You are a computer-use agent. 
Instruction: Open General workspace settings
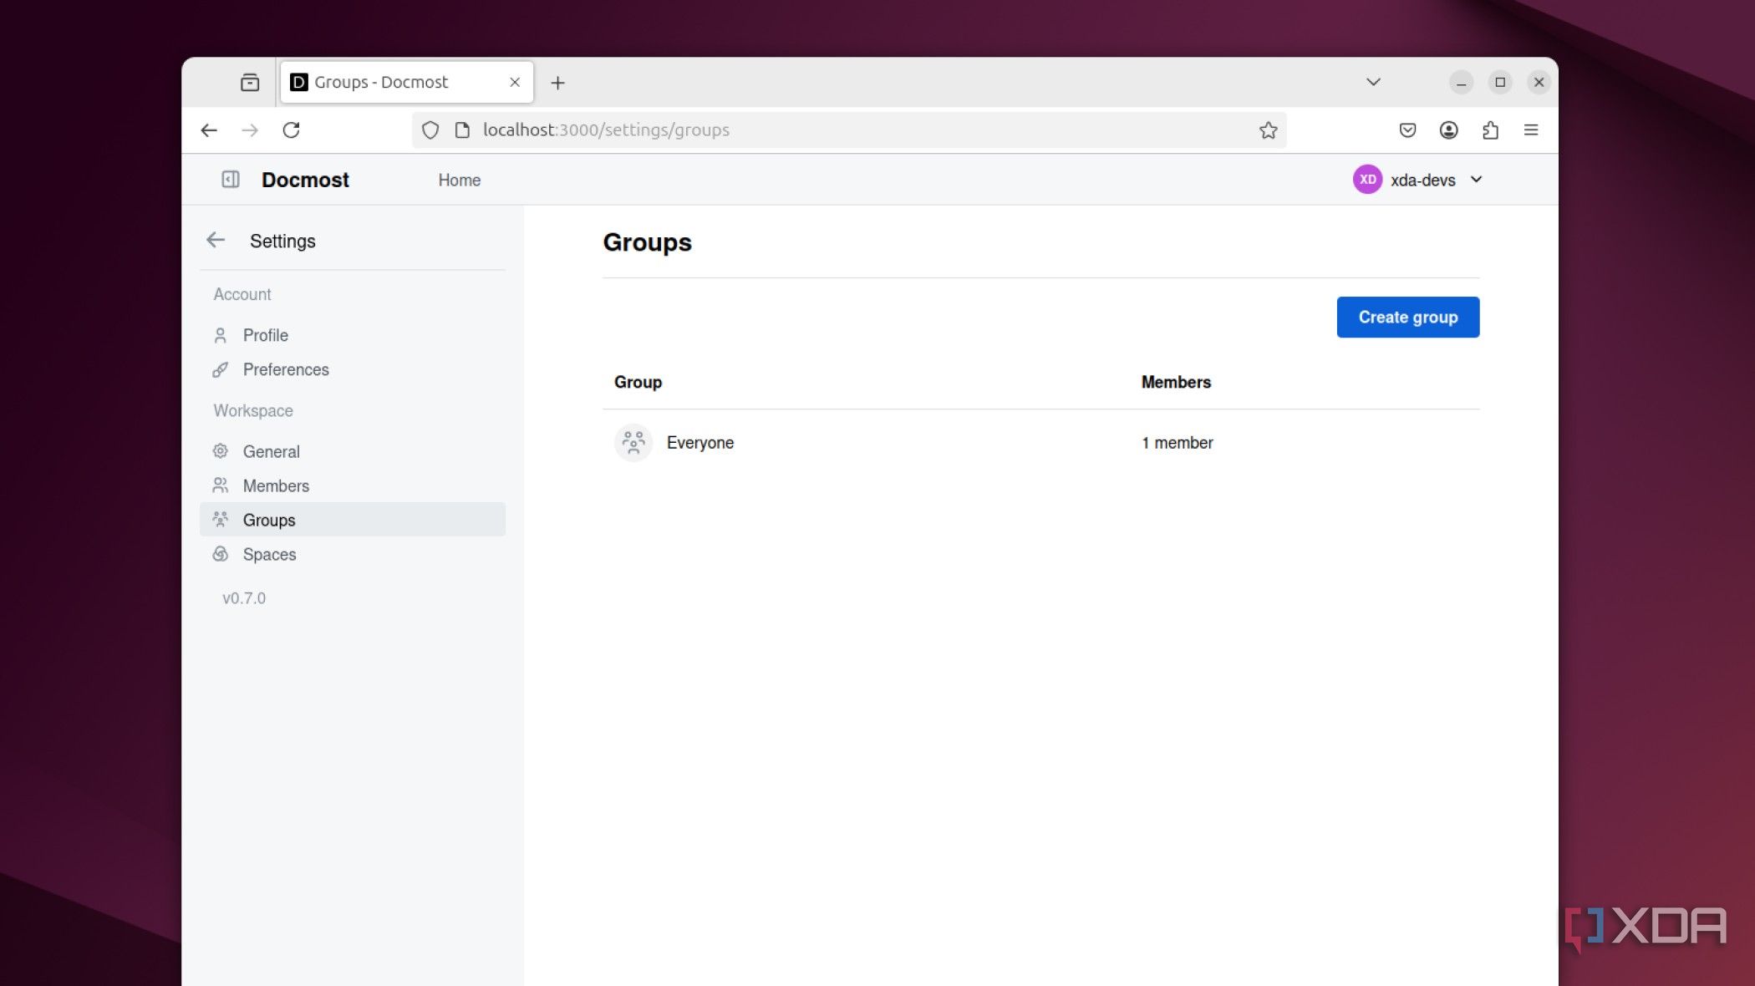coord(353,451)
